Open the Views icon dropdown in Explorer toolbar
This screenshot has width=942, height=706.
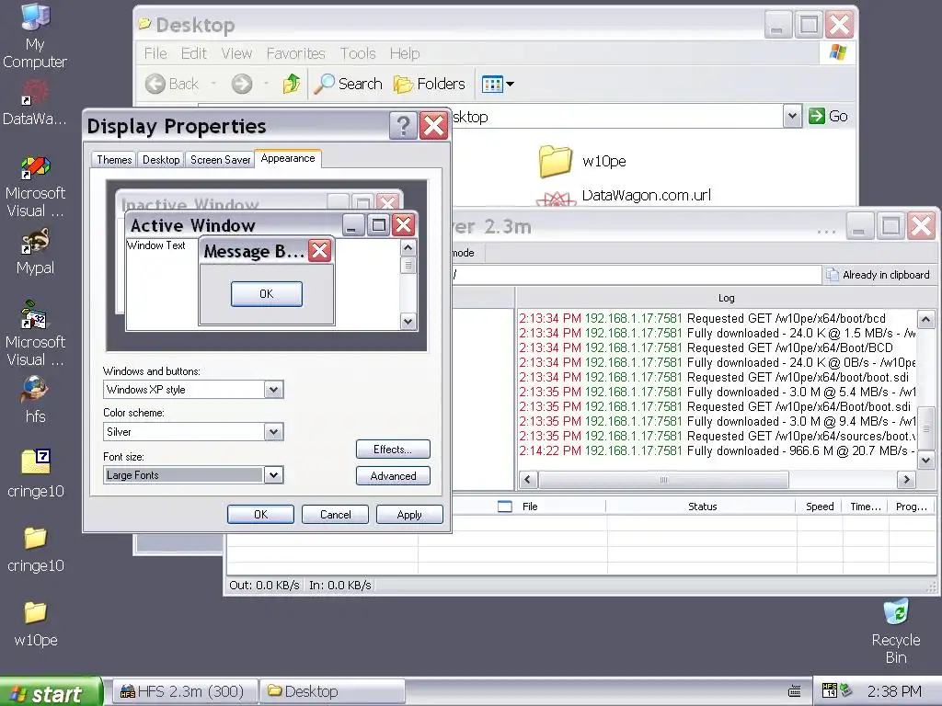[498, 84]
